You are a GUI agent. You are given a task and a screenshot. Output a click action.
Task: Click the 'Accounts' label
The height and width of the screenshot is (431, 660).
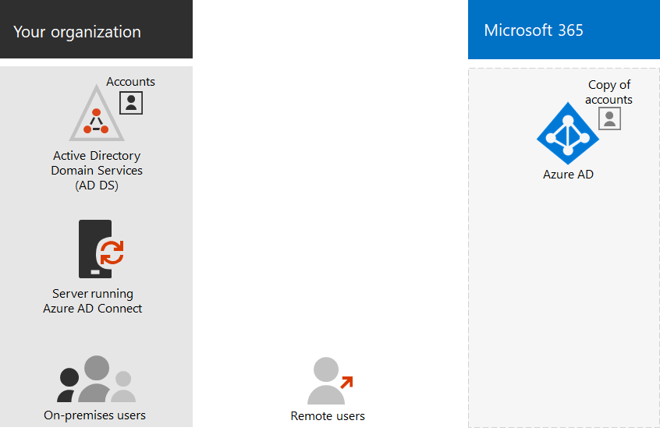130,82
